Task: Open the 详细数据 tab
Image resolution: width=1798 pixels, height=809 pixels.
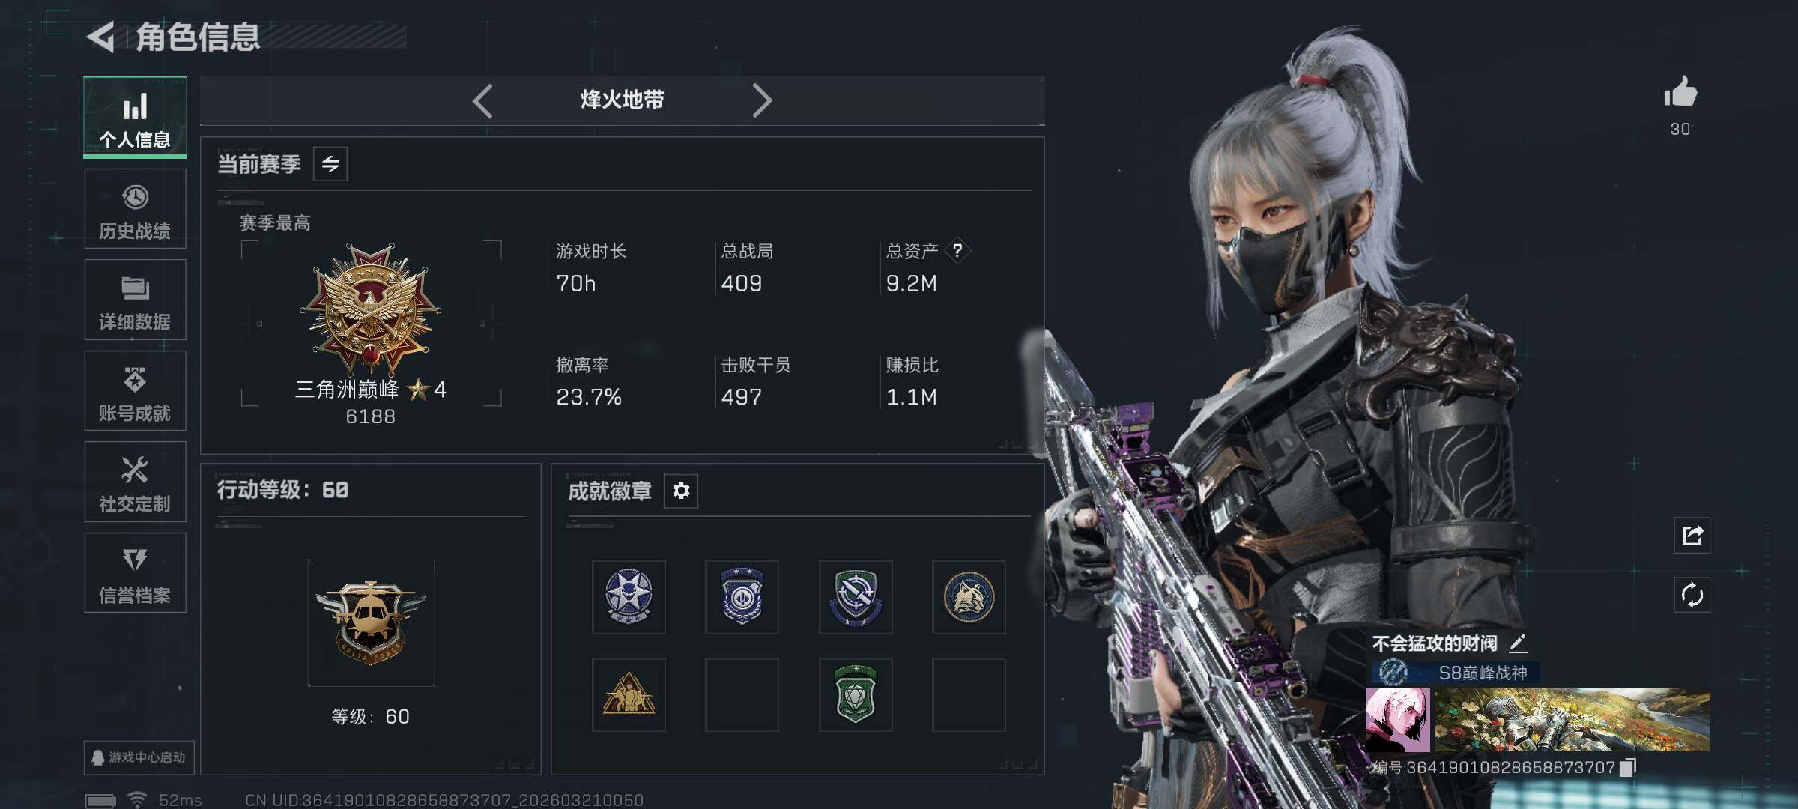Action: 135,300
